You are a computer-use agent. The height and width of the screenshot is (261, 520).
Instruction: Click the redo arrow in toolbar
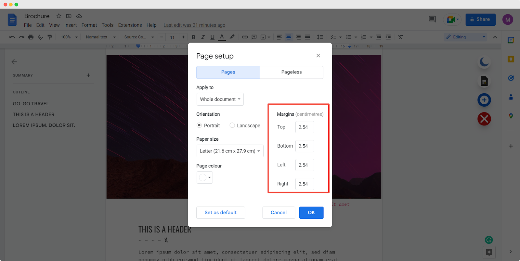click(x=21, y=37)
